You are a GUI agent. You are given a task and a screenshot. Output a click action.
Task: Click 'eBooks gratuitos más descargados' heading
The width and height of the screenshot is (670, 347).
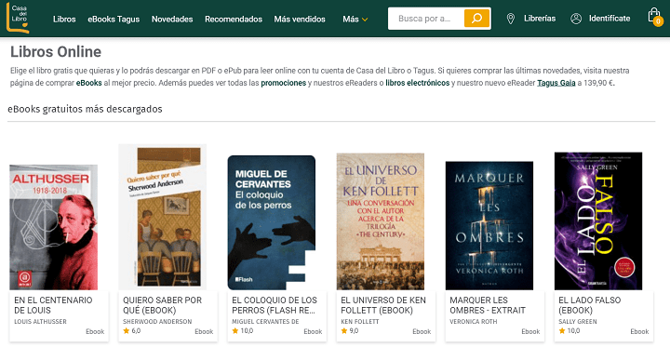pyautogui.click(x=85, y=109)
